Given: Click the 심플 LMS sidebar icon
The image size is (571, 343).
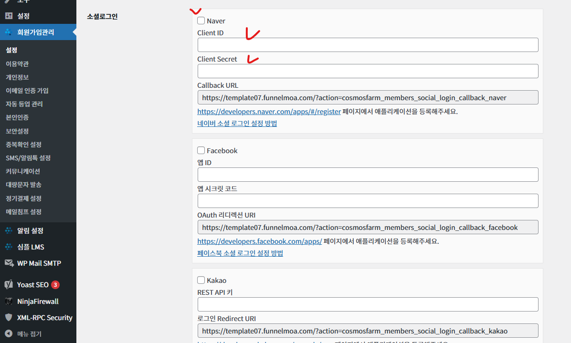Looking at the screenshot, I should click(x=9, y=247).
